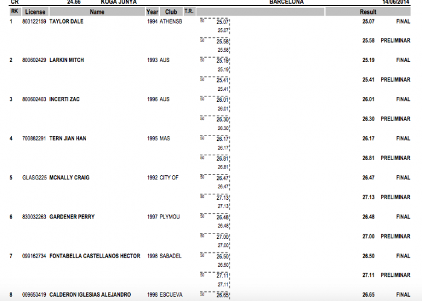Click 26.17 in the Result column

[x=368, y=138]
